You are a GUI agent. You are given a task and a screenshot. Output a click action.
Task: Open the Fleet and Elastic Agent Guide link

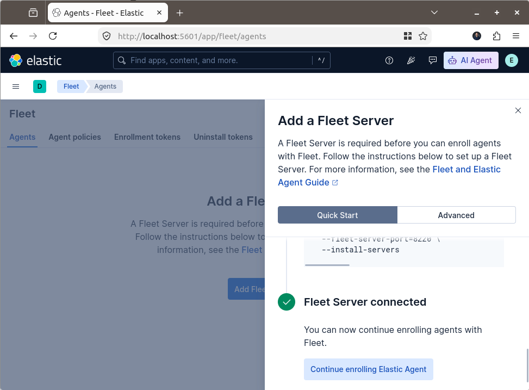coord(389,176)
